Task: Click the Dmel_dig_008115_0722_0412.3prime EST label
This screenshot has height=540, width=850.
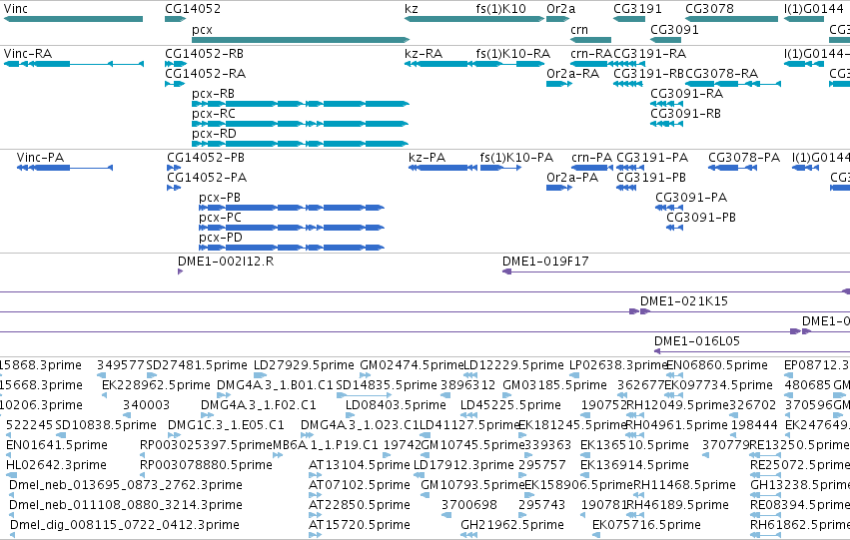Action: click(x=125, y=525)
